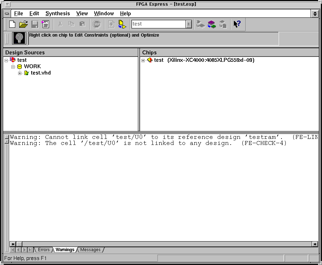Click the Copy icon in toolbar

pos(71,24)
